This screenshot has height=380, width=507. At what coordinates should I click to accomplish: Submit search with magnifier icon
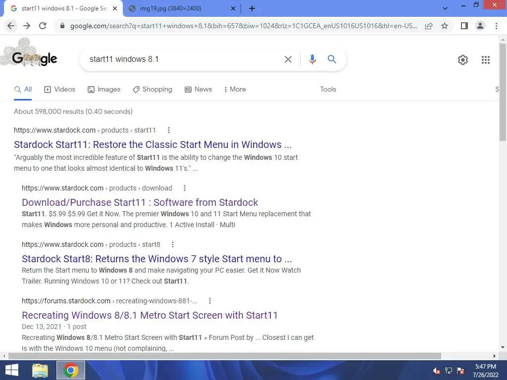[332, 59]
